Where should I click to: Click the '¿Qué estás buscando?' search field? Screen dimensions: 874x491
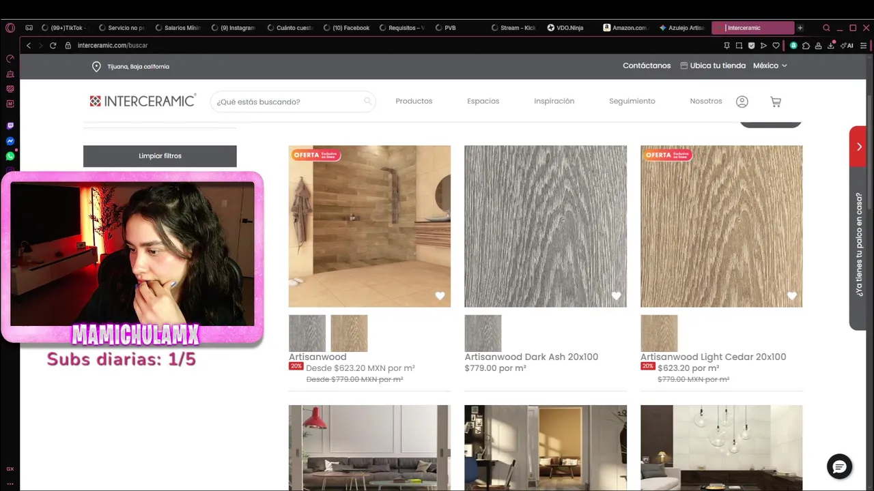click(x=293, y=102)
